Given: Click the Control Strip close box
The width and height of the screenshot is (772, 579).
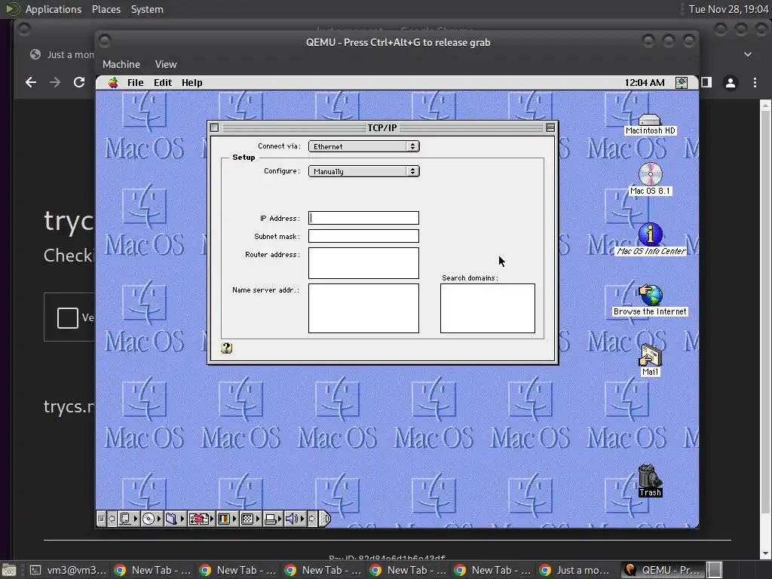Looking at the screenshot, I should [x=101, y=519].
